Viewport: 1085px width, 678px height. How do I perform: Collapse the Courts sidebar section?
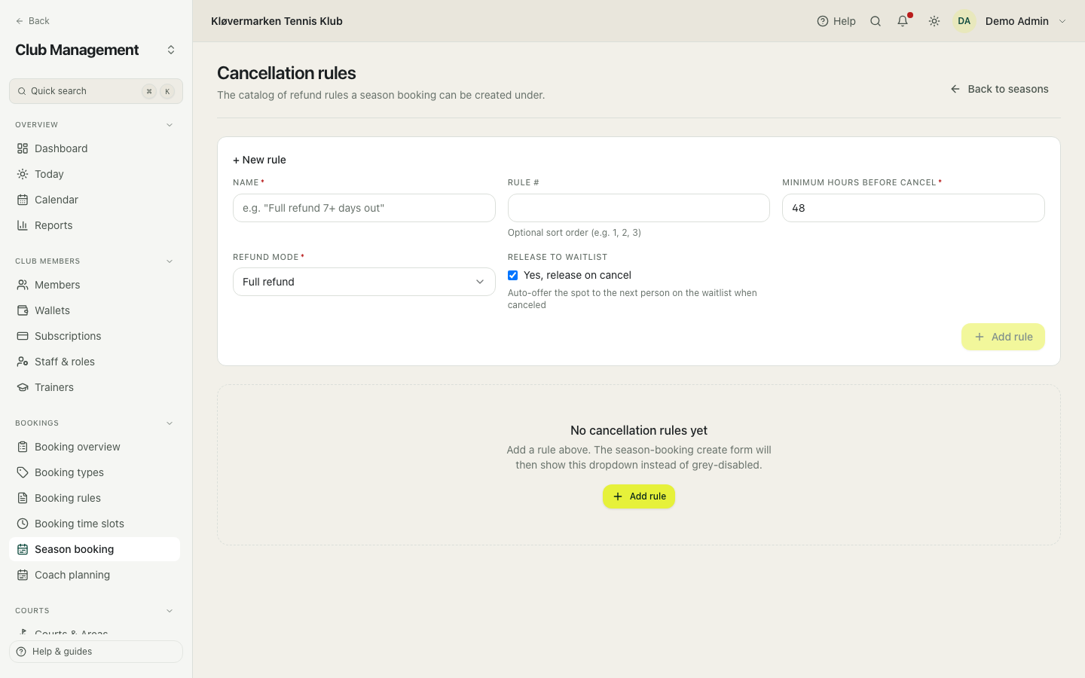(x=170, y=611)
